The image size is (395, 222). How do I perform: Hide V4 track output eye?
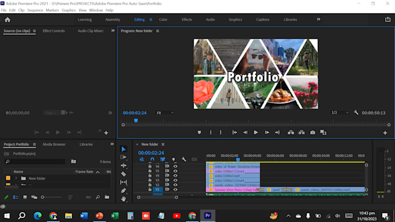tap(175, 176)
